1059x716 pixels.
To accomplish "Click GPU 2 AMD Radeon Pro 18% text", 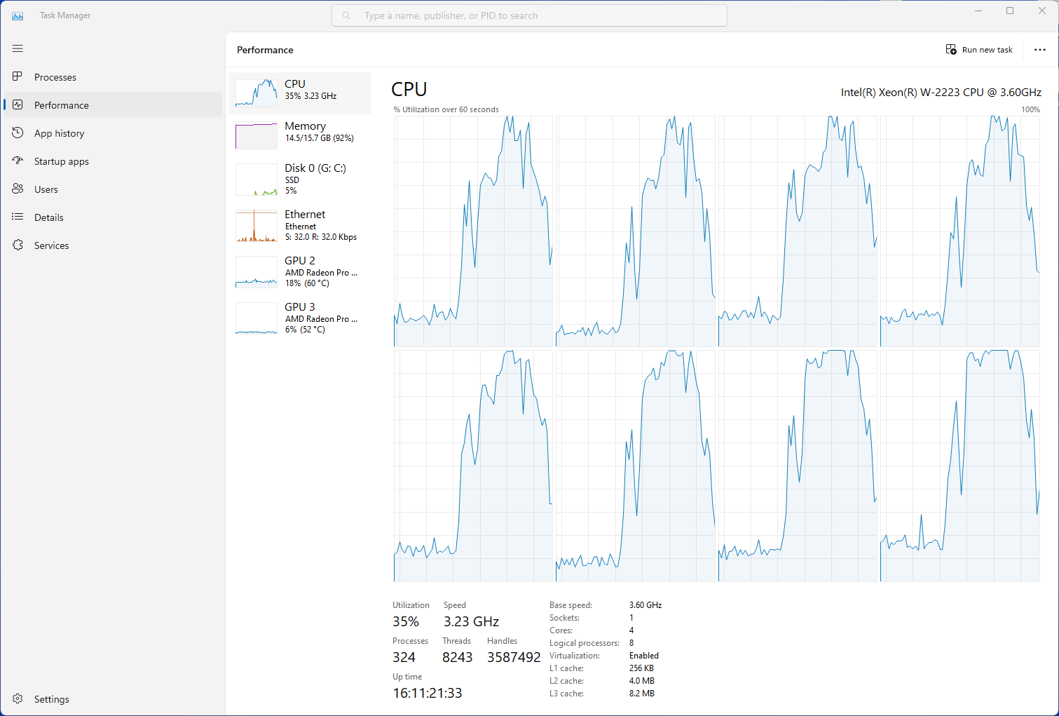I will 321,271.
